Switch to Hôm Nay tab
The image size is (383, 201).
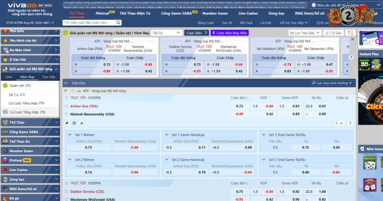click(x=27, y=77)
